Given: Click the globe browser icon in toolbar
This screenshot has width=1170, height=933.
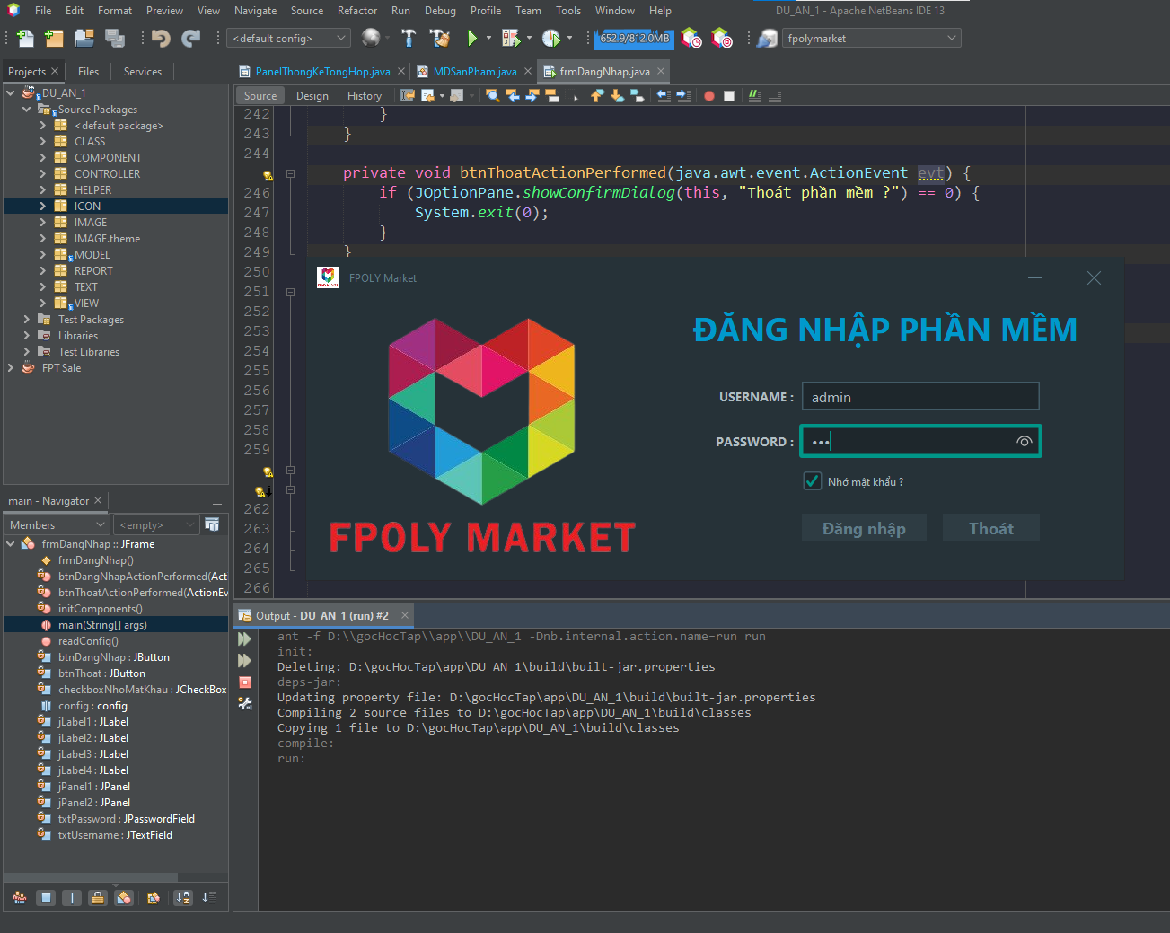Looking at the screenshot, I should pos(371,38).
